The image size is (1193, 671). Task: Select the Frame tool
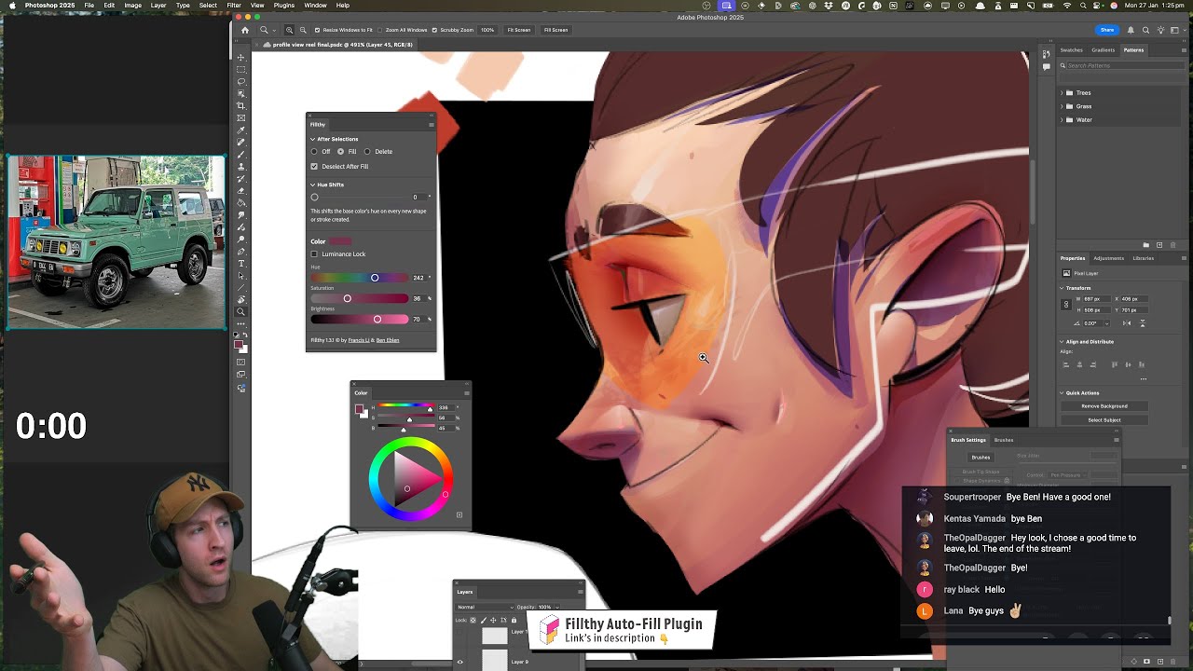pos(241,117)
